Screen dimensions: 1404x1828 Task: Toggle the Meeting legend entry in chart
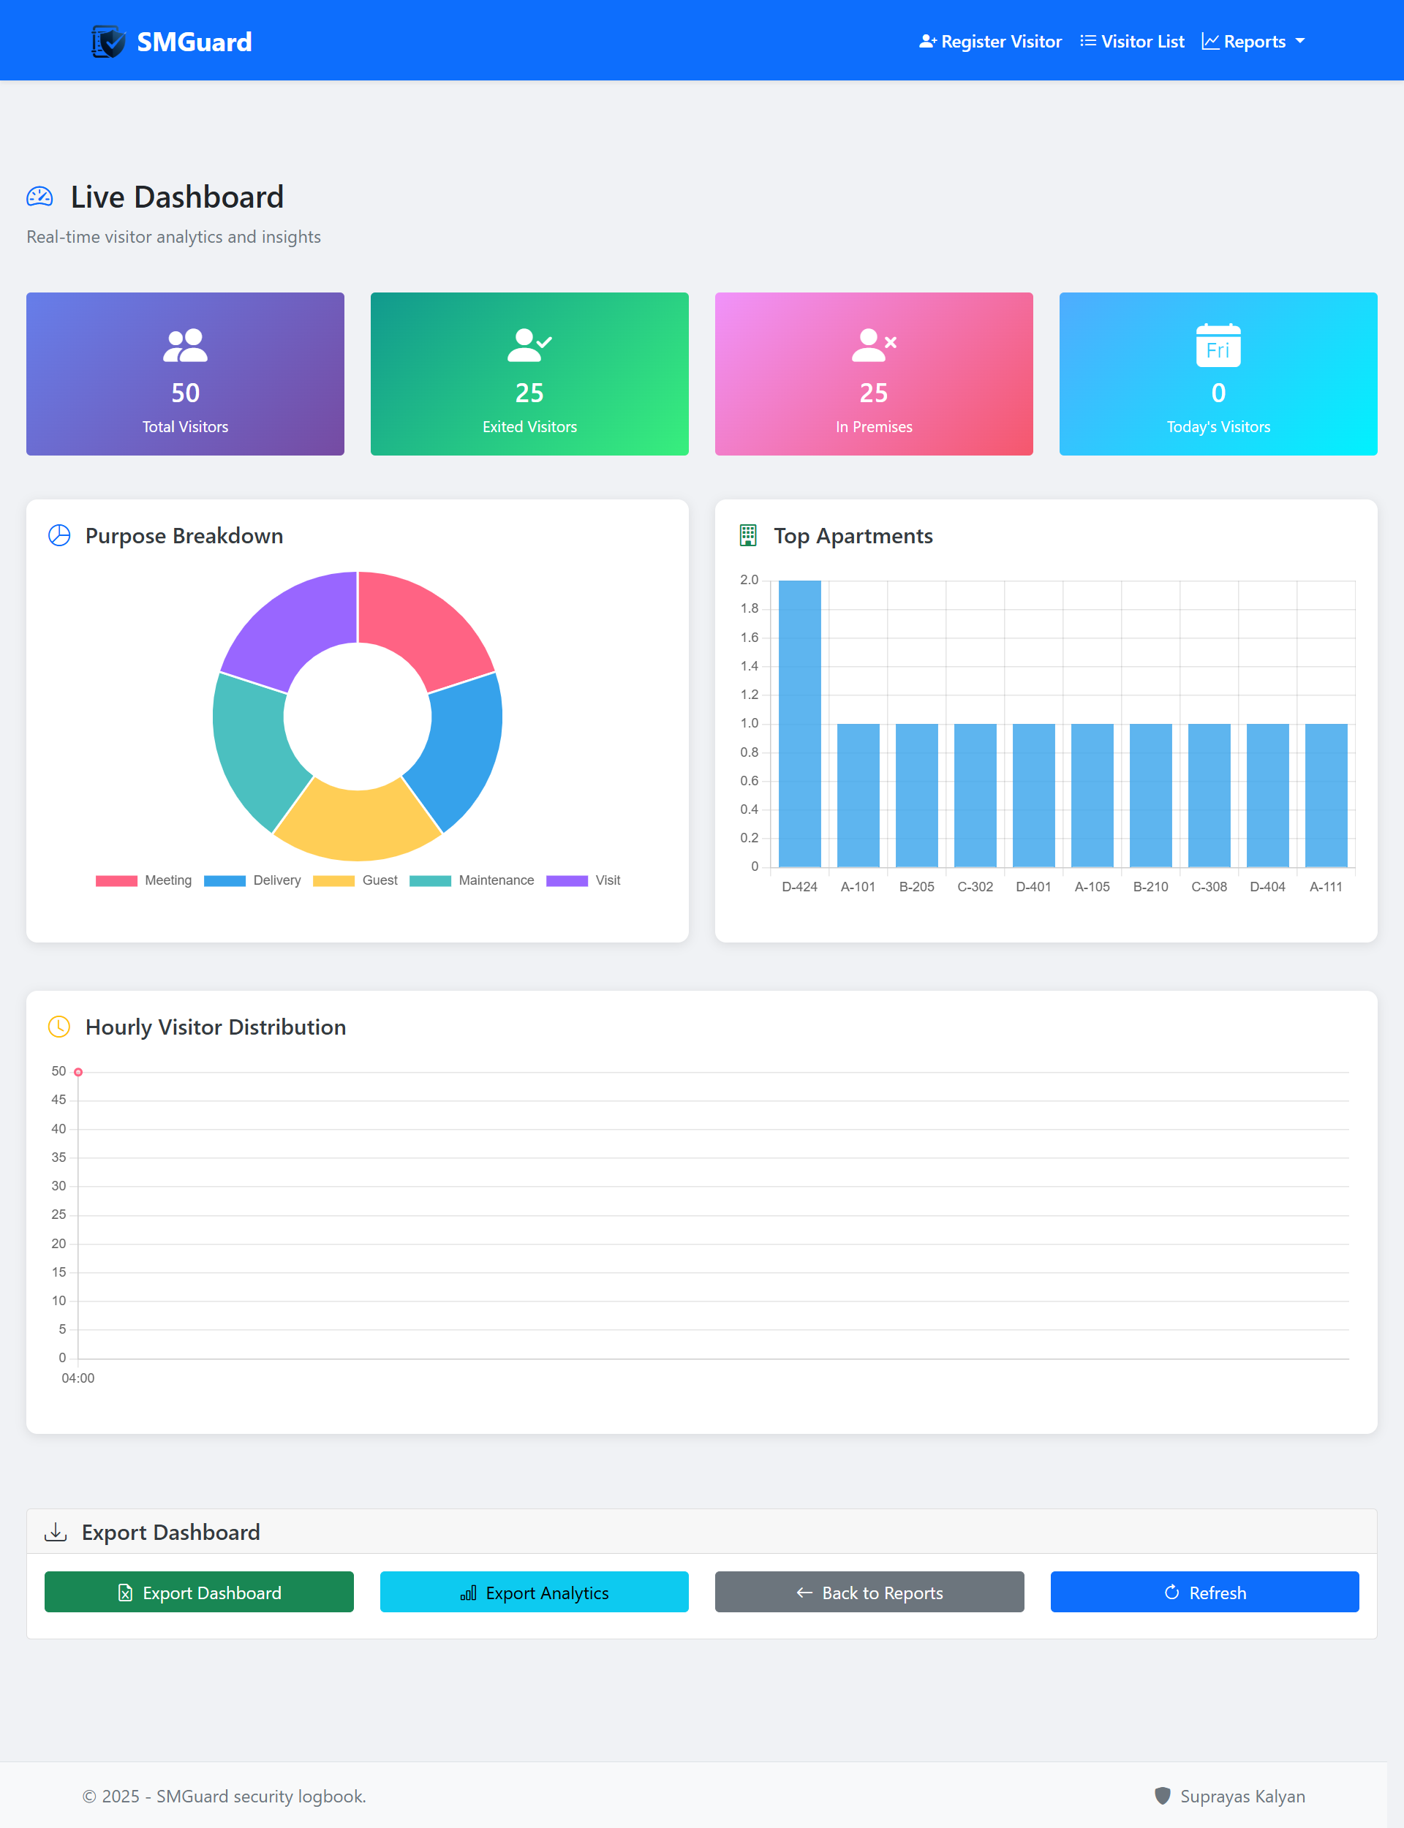pos(144,880)
